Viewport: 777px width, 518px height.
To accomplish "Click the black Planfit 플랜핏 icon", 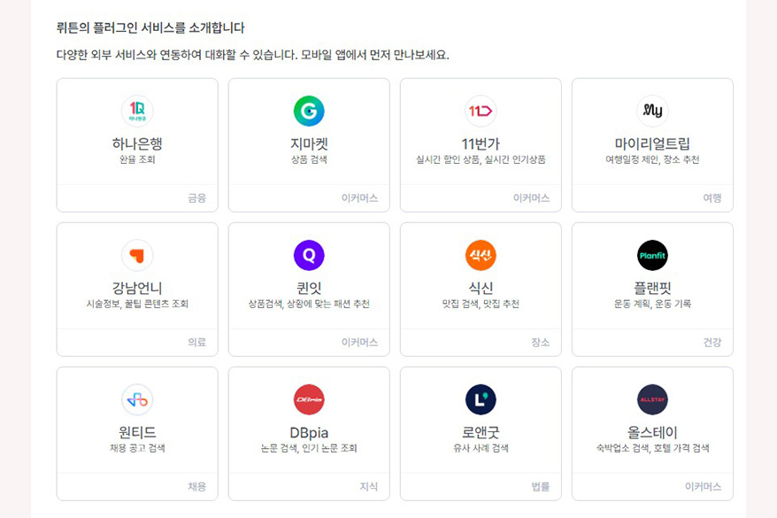I will point(651,254).
